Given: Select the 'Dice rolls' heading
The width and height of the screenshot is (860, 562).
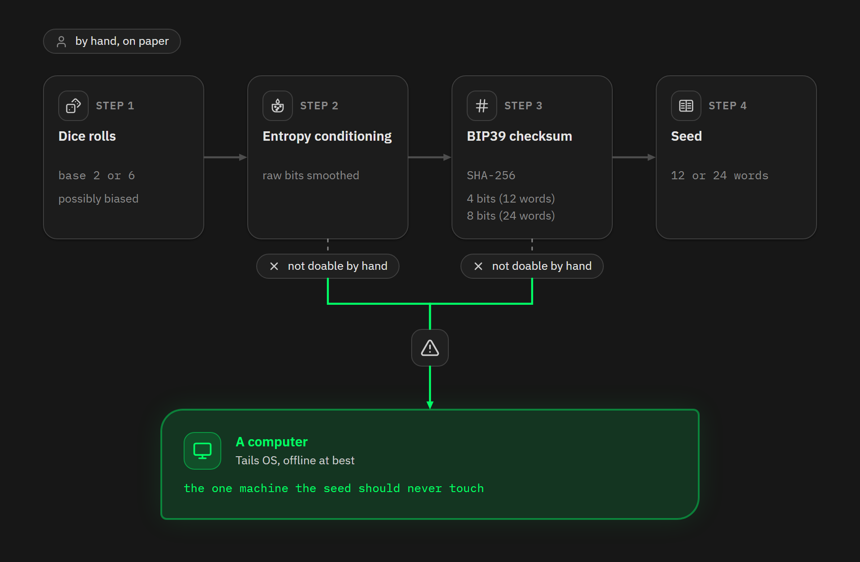Looking at the screenshot, I should (87, 136).
